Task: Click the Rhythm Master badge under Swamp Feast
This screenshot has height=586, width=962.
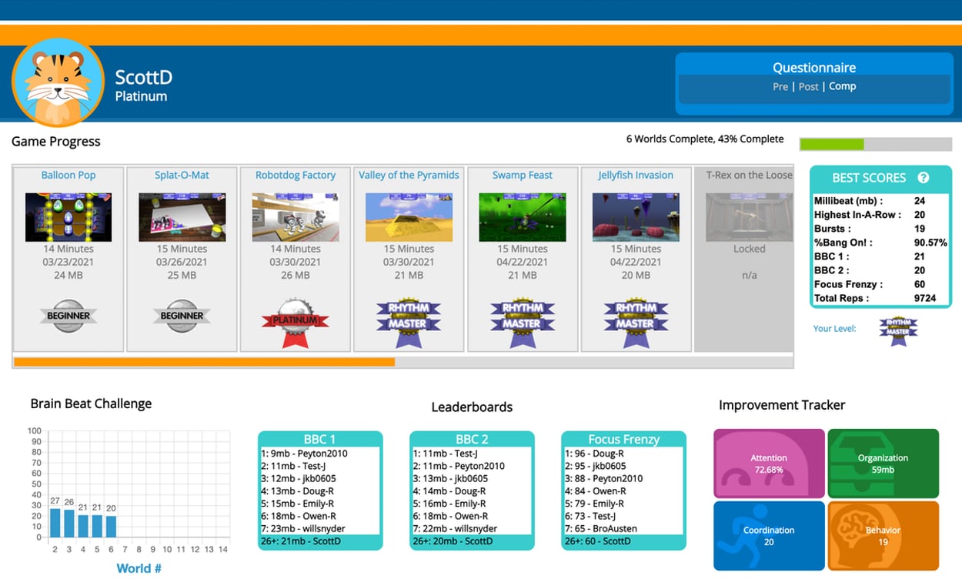Action: pos(522,317)
